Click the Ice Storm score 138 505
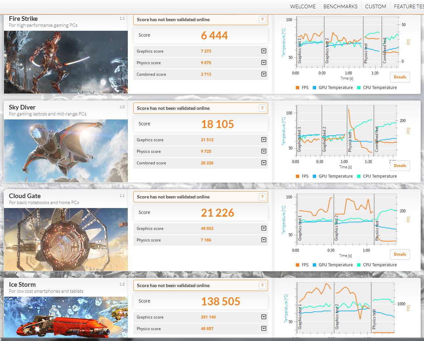Image resolution: width=424 pixels, height=341 pixels. coord(221,301)
